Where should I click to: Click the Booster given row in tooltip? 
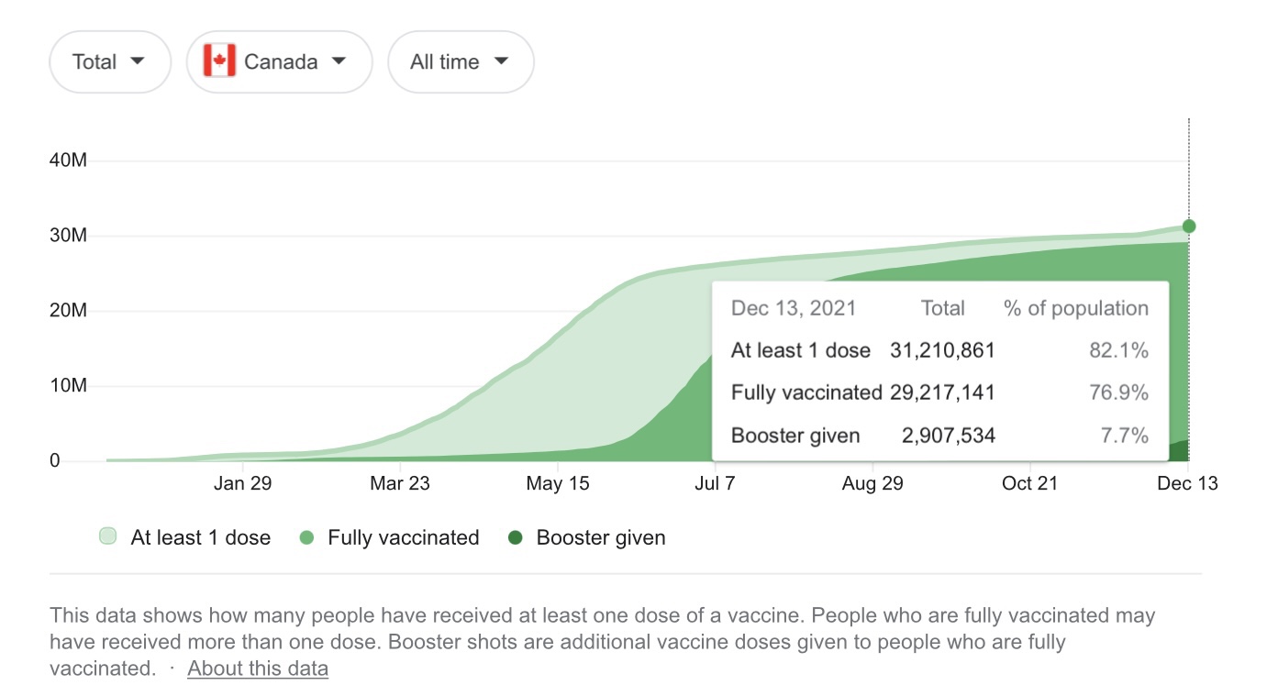[x=939, y=436]
